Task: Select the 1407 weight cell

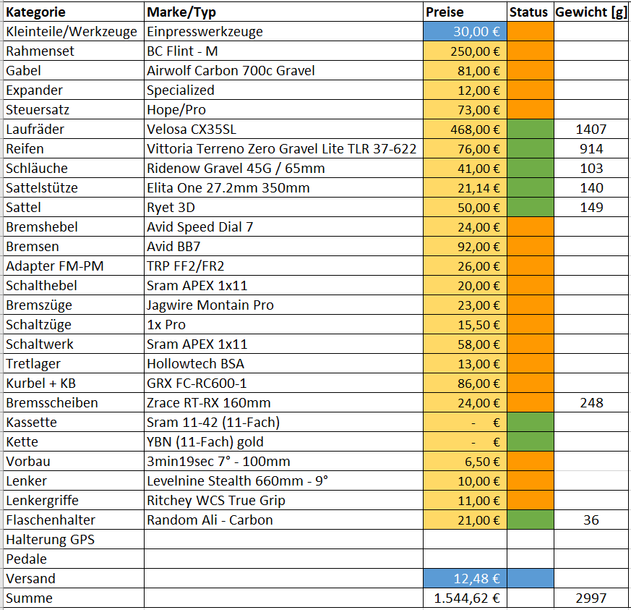Action: (x=591, y=129)
